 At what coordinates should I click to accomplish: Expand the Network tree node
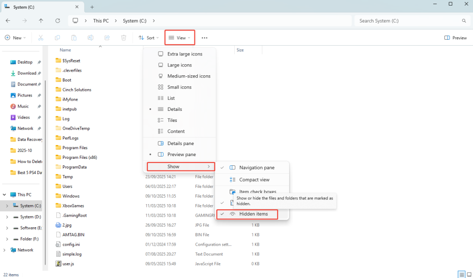4,250
